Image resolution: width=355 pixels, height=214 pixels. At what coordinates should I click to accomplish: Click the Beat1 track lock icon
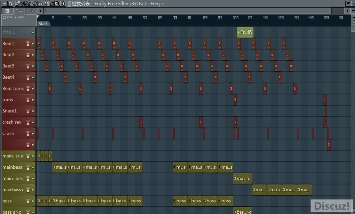point(28,44)
